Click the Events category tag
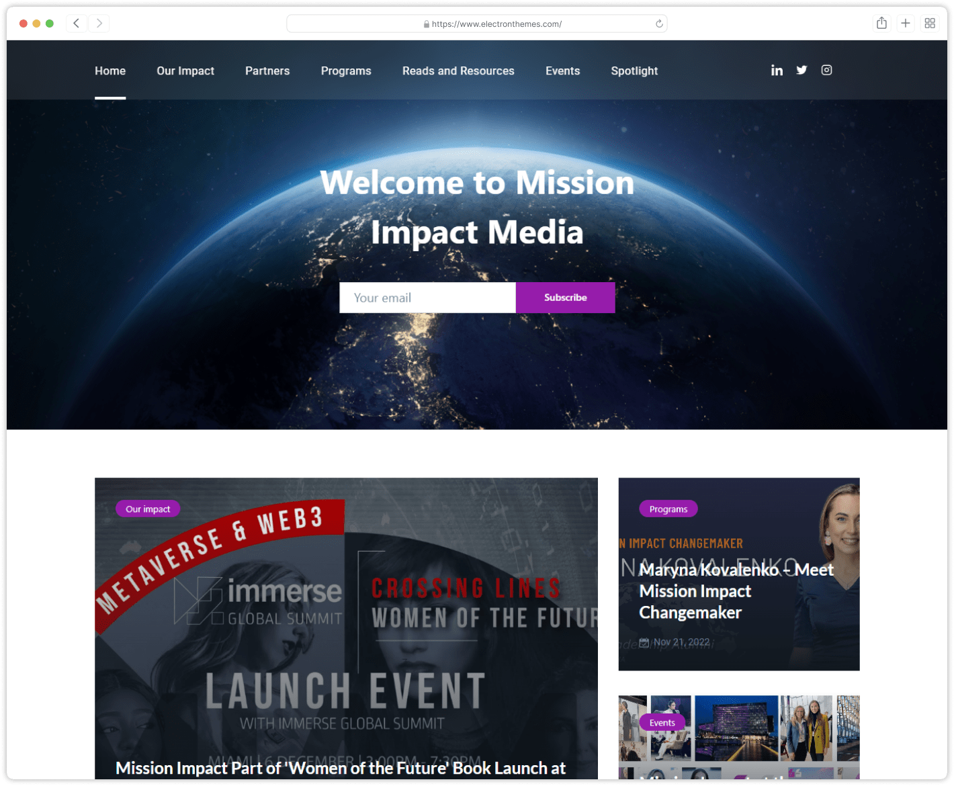Image resolution: width=954 pixels, height=786 pixels. point(662,723)
